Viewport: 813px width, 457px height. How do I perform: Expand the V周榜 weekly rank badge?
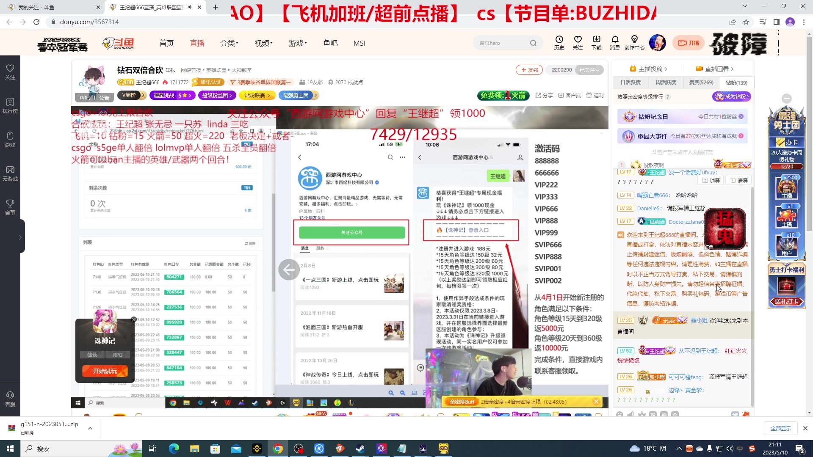[132, 96]
